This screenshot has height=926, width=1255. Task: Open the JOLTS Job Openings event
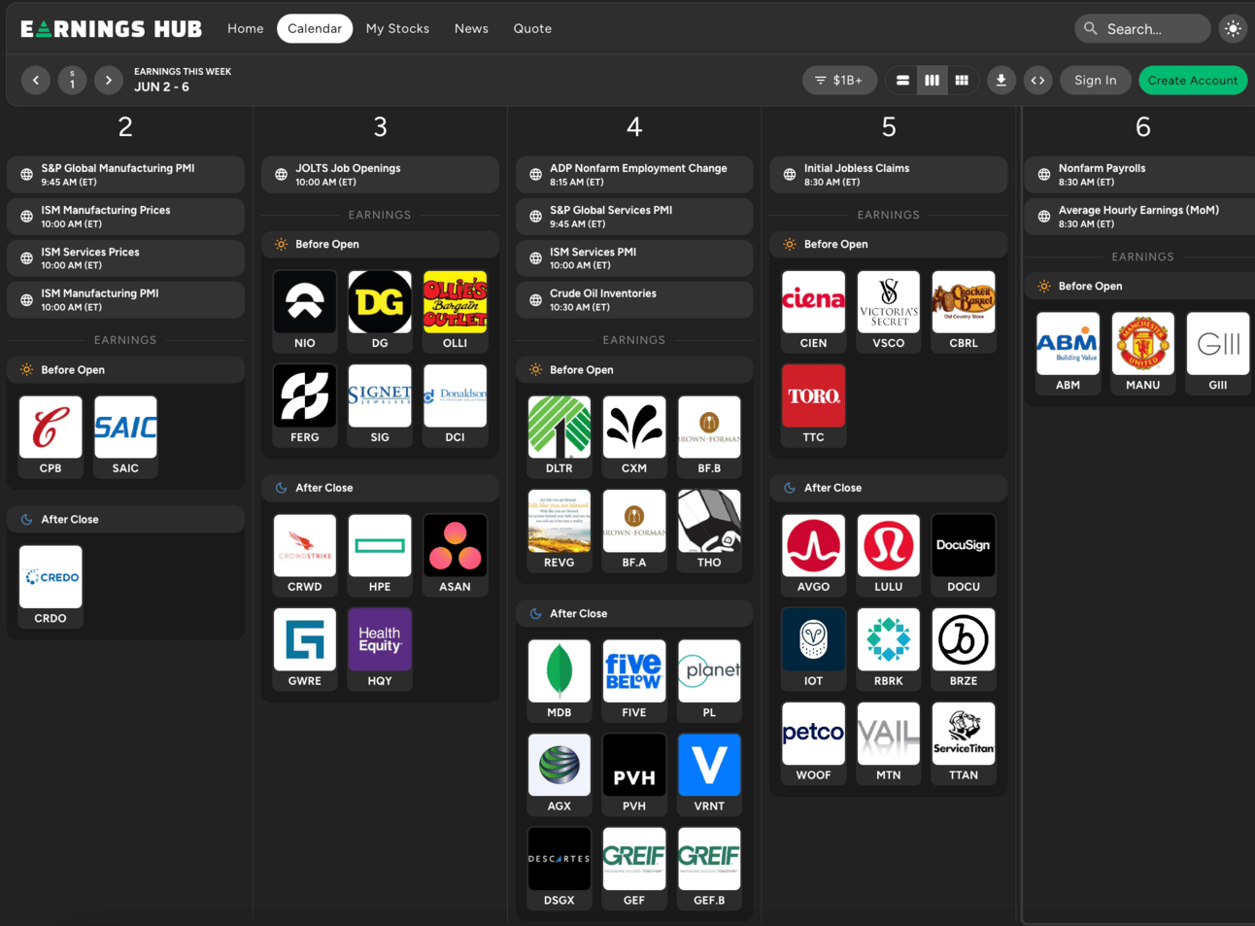[x=380, y=175]
